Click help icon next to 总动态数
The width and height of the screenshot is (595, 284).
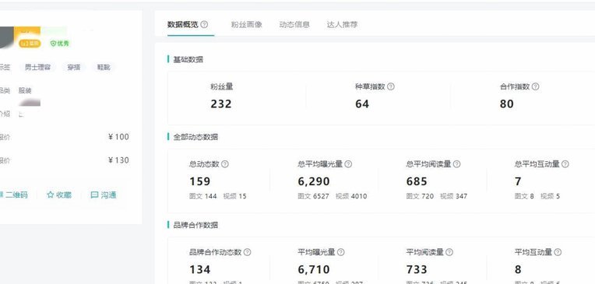click(225, 164)
